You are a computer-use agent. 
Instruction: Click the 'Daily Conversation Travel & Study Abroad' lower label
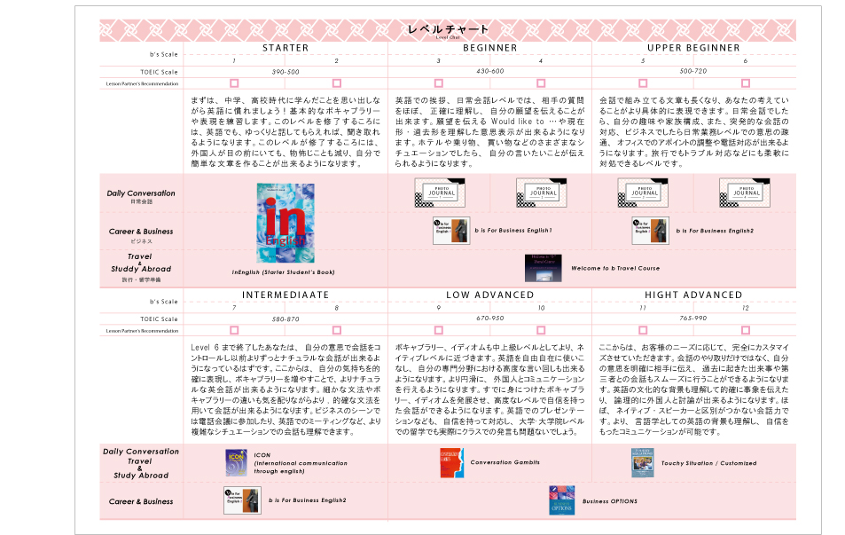click(141, 463)
